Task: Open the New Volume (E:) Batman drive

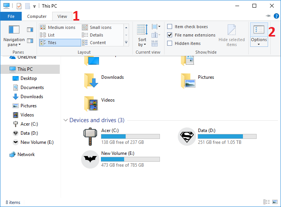Action: 90,159
